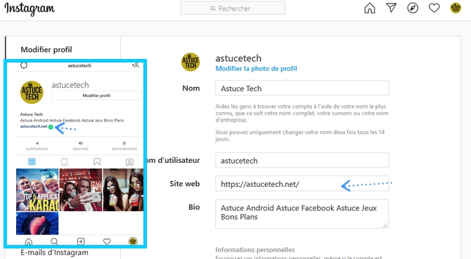
Task: Click settings gear icon in mobile preview
Action: 24,65
